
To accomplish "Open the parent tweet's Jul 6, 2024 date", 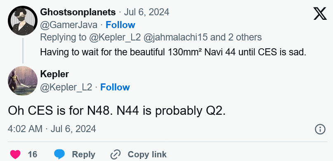I will pyautogui.click(x=146, y=12).
